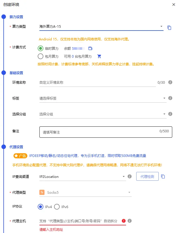Click the copy icon beside 代理检测 button
179x233 pixels.
[x=163, y=176]
